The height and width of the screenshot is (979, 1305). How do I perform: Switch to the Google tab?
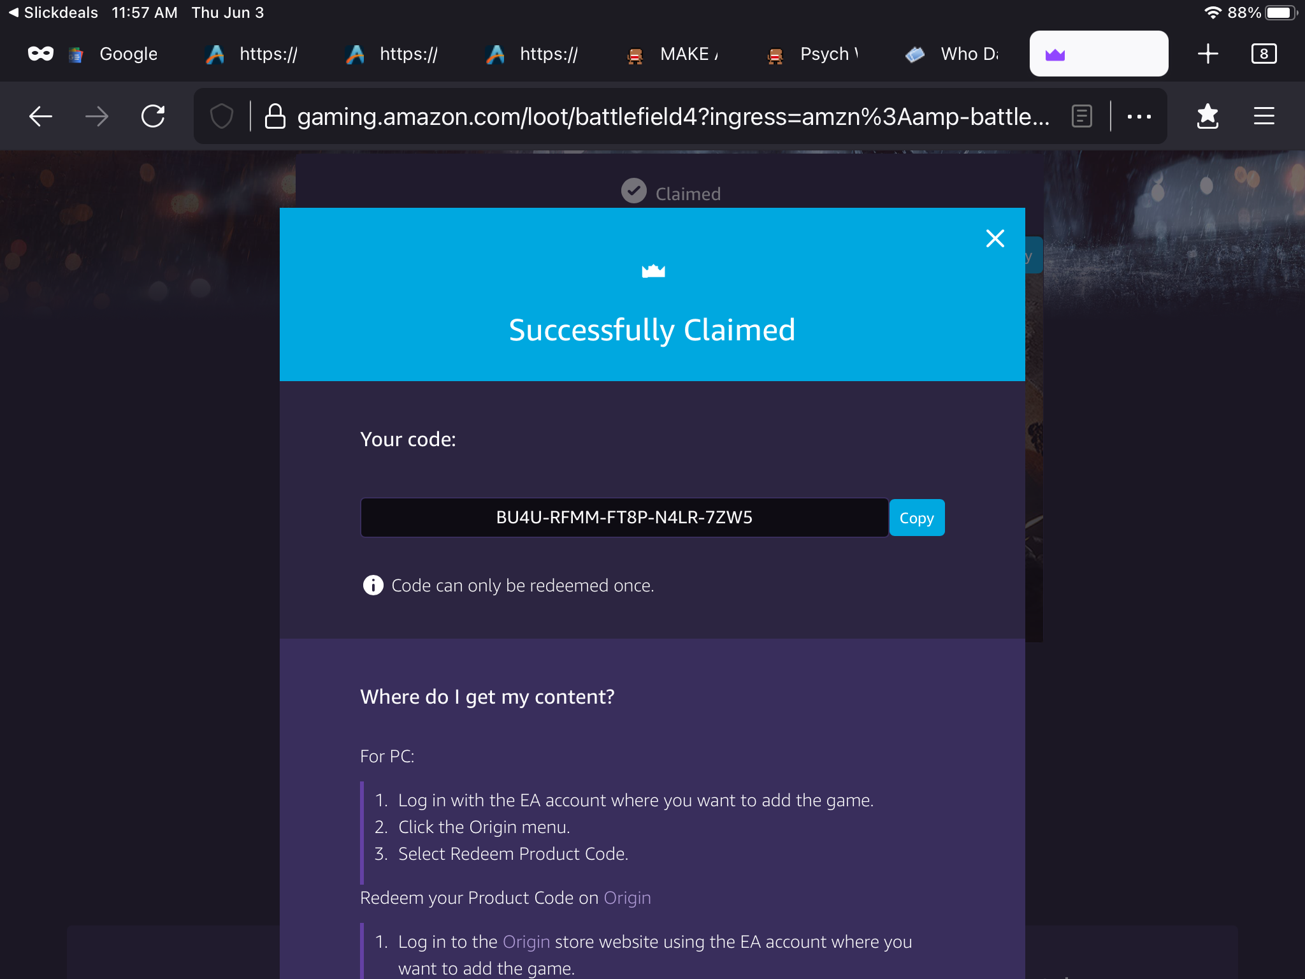tap(113, 54)
